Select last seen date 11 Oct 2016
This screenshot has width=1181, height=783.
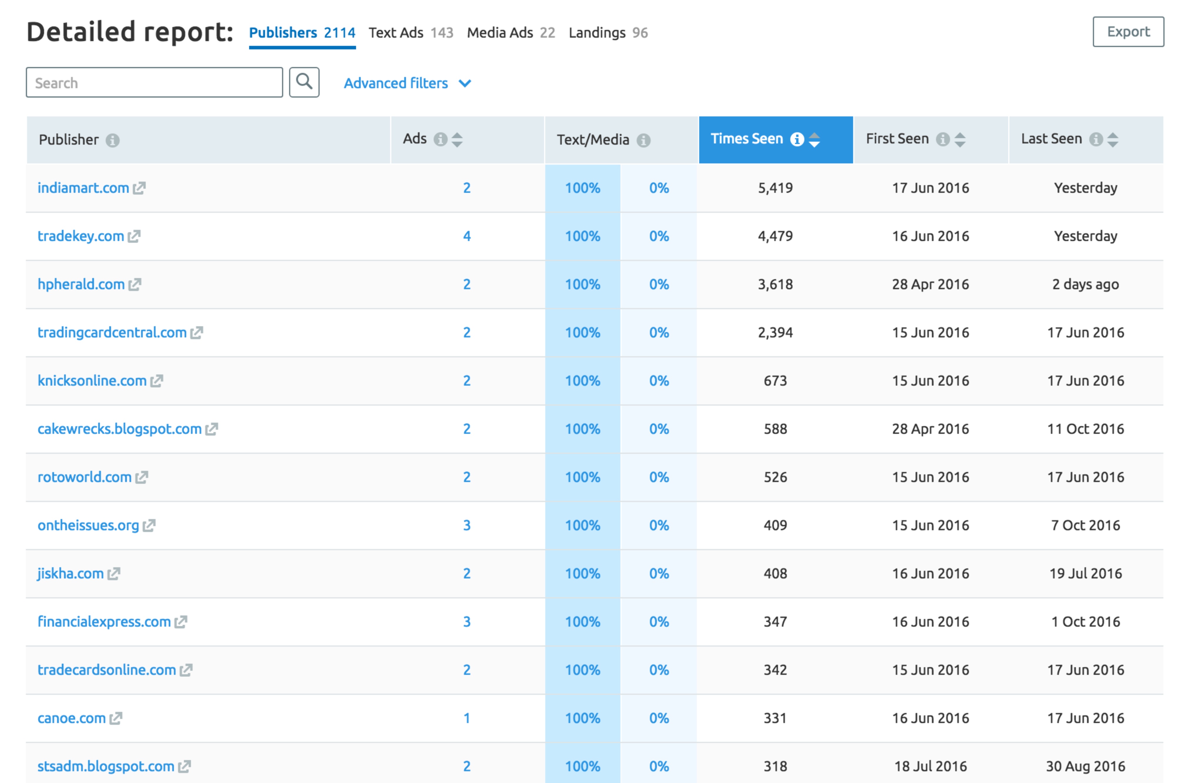pos(1085,429)
